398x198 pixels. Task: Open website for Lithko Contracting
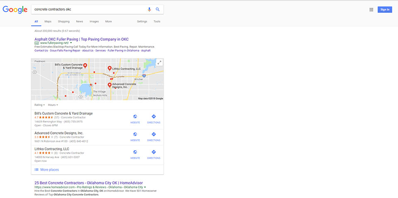point(135,155)
